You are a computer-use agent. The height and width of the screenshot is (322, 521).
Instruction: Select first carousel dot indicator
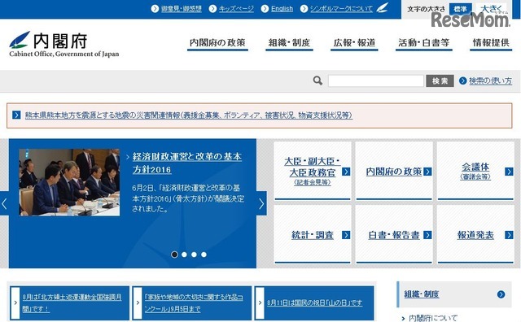pyautogui.click(x=174, y=255)
